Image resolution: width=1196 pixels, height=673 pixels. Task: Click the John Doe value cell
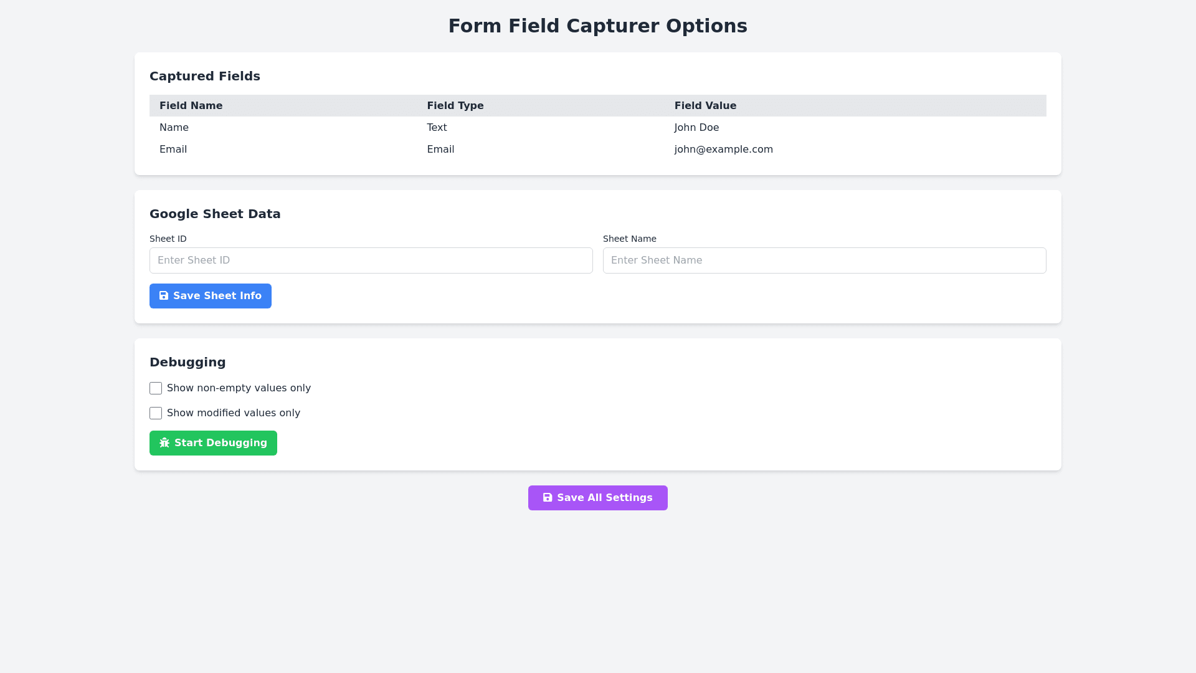tap(696, 128)
